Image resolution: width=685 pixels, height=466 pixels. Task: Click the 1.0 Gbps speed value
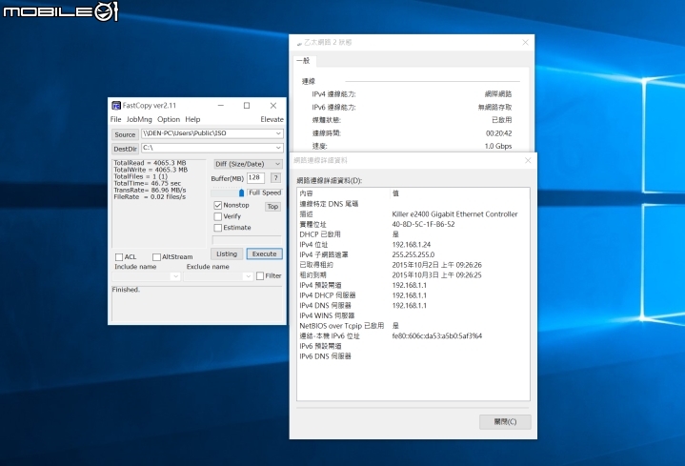[x=497, y=146]
